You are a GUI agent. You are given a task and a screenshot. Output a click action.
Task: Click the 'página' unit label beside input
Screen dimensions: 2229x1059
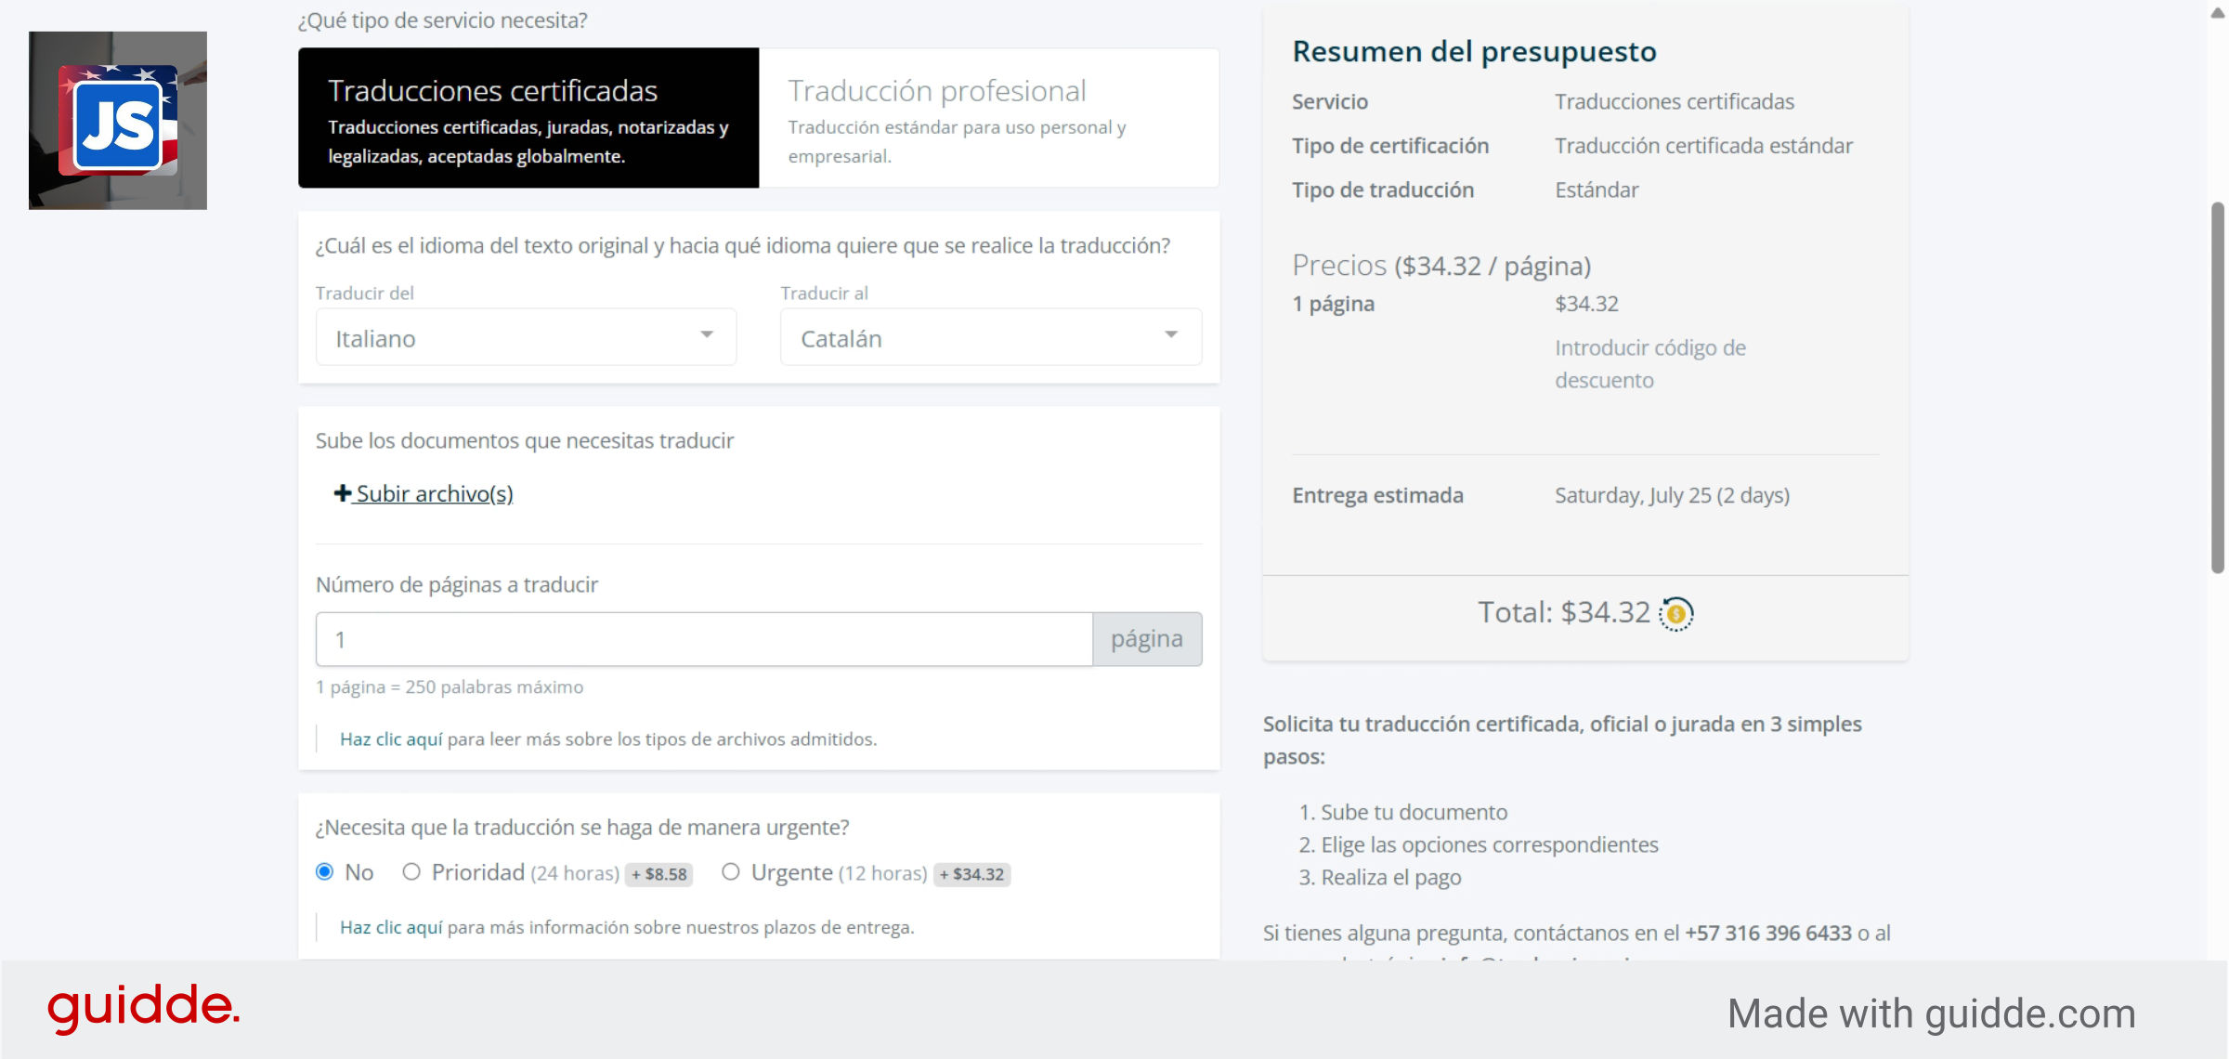(x=1147, y=639)
